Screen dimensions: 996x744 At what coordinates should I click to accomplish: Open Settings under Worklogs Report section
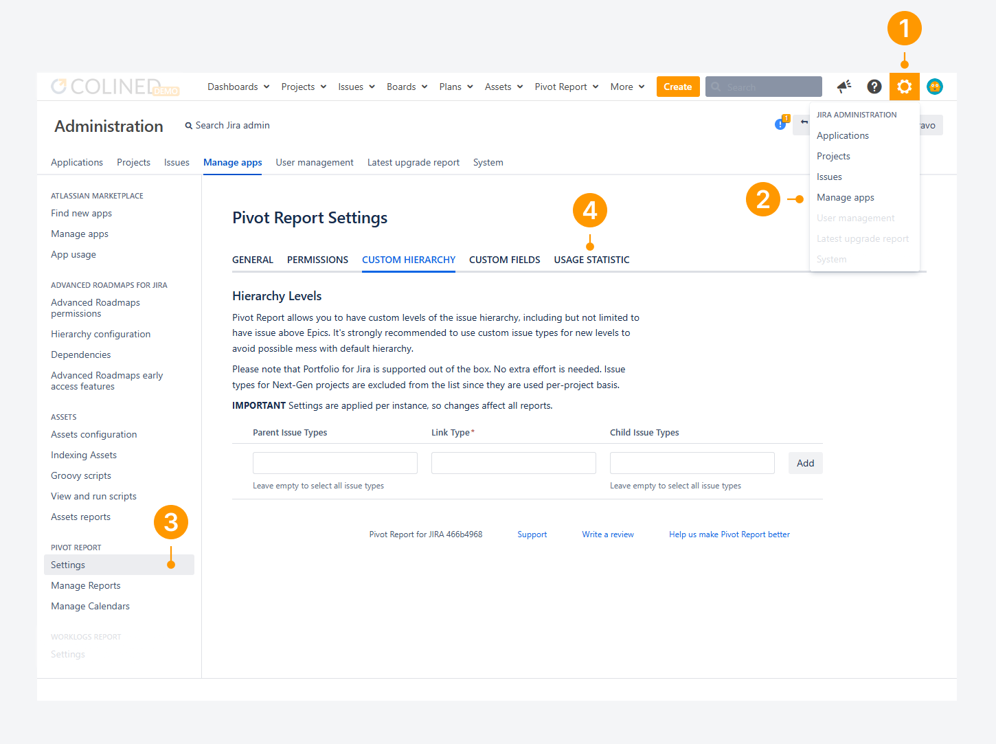pyautogui.click(x=68, y=654)
